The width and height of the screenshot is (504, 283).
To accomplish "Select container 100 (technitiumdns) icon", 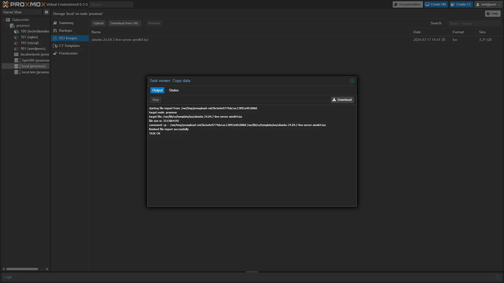I will [16, 31].
